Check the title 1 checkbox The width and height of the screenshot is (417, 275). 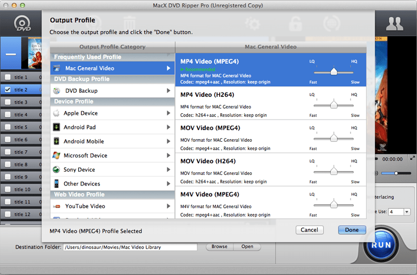(8, 77)
